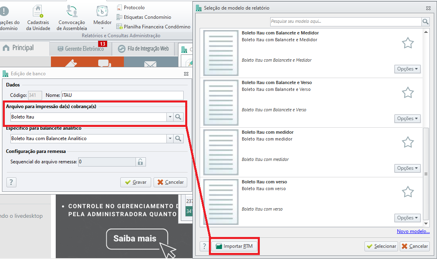Click the Saiba mais banner button
The width and height of the screenshot is (437, 259).
point(137,239)
